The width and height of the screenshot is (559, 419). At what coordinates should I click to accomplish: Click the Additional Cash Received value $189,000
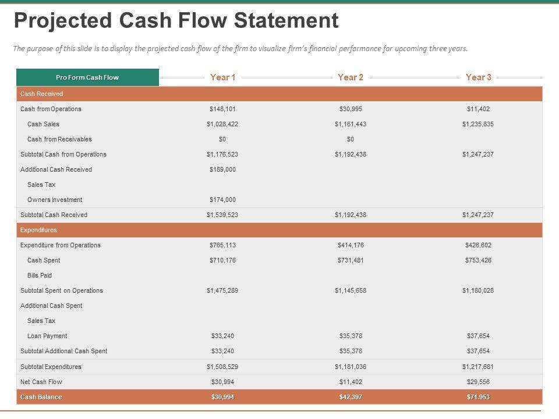tap(222, 169)
